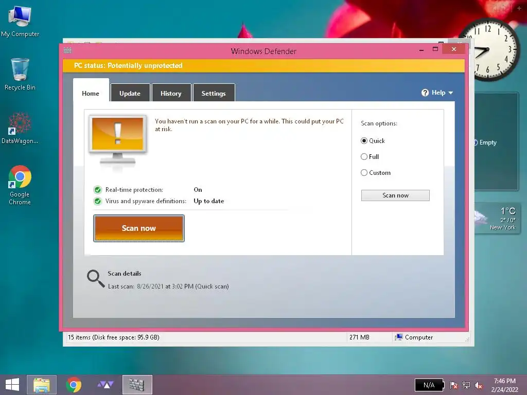Select the Custom scan option
This screenshot has width=527, height=395.
tap(364, 173)
